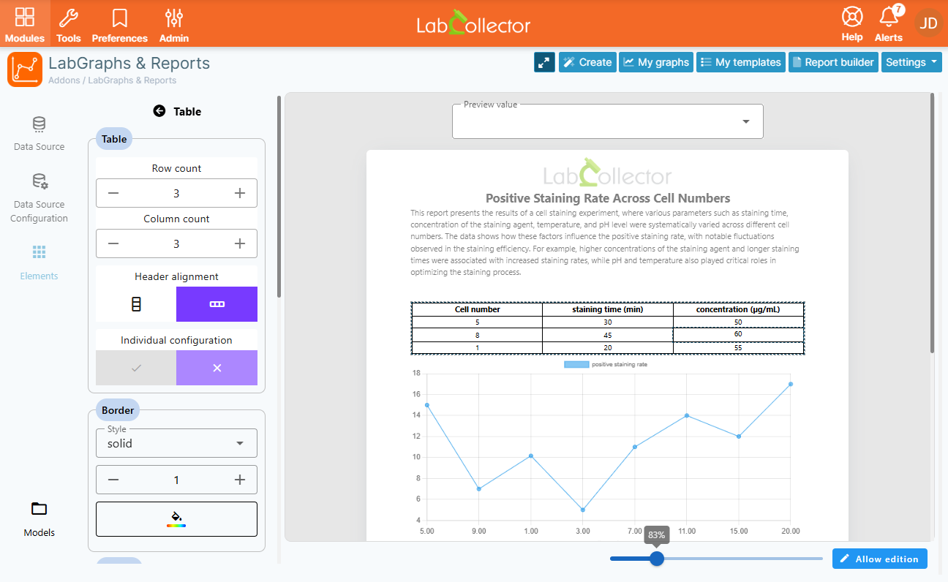Screen dimensions: 948x582
Task: Decrease the Column count
Action: click(x=113, y=243)
